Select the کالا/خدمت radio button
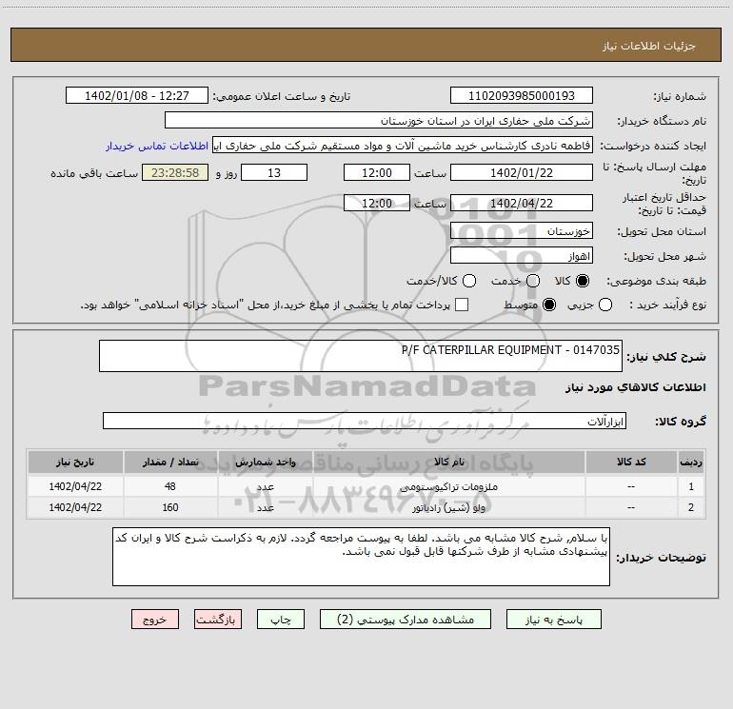Image resolution: width=733 pixels, height=709 pixels. pyautogui.click(x=469, y=281)
